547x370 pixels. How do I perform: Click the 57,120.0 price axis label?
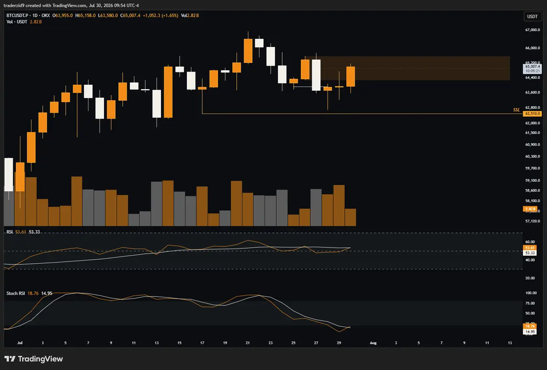pyautogui.click(x=532, y=221)
